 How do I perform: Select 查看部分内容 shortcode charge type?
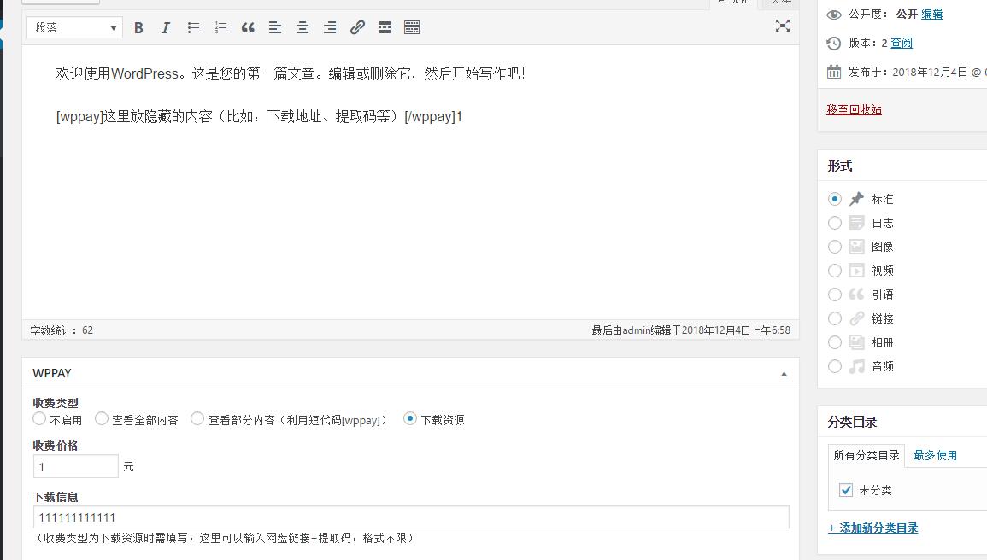pos(197,418)
